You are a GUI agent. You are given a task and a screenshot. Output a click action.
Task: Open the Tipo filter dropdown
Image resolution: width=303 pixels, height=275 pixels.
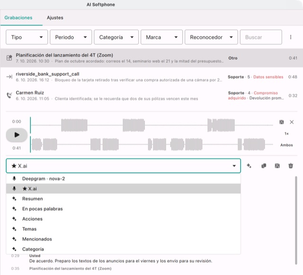point(27,37)
